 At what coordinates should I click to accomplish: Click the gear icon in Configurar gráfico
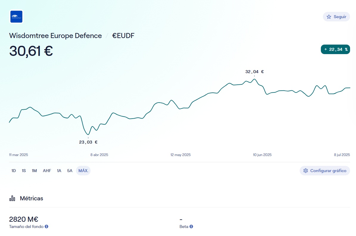pyautogui.click(x=305, y=171)
